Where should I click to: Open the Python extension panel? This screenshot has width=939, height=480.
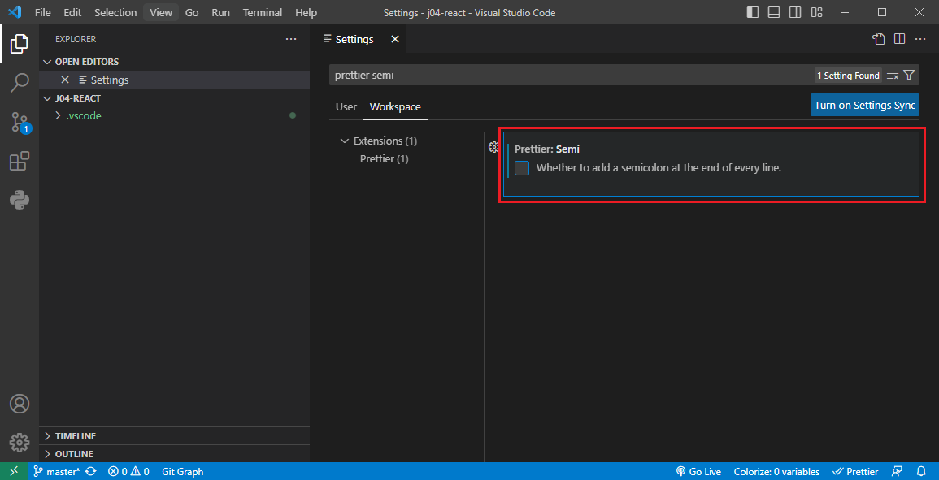point(20,200)
